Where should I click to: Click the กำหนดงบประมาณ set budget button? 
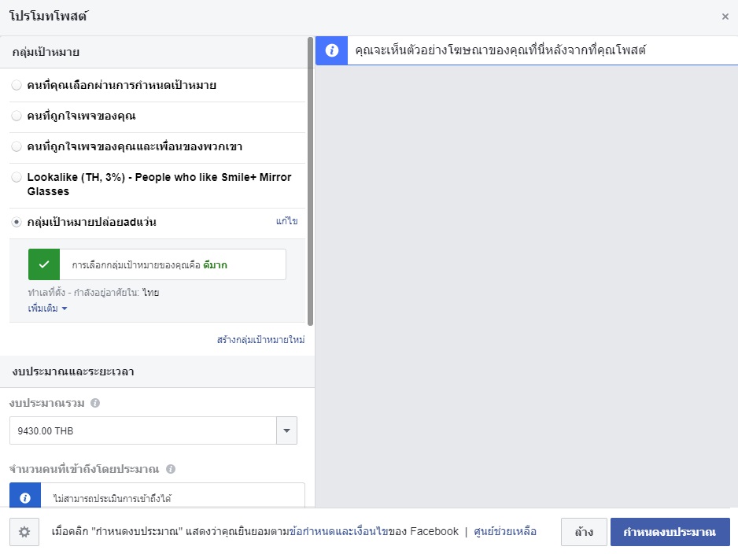pos(670,532)
